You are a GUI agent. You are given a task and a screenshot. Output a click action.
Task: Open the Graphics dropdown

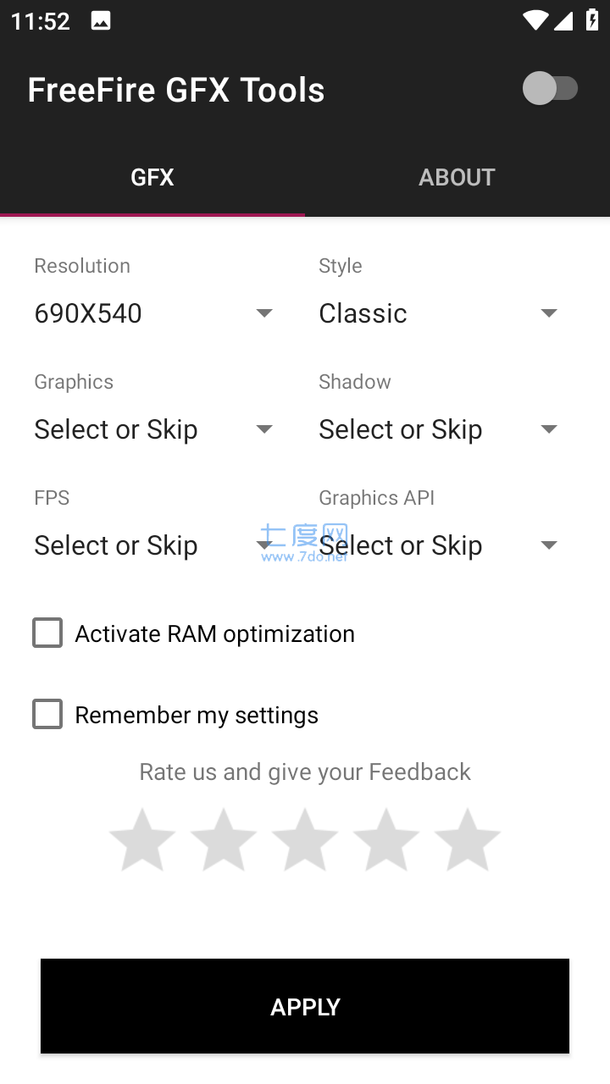[156, 429]
